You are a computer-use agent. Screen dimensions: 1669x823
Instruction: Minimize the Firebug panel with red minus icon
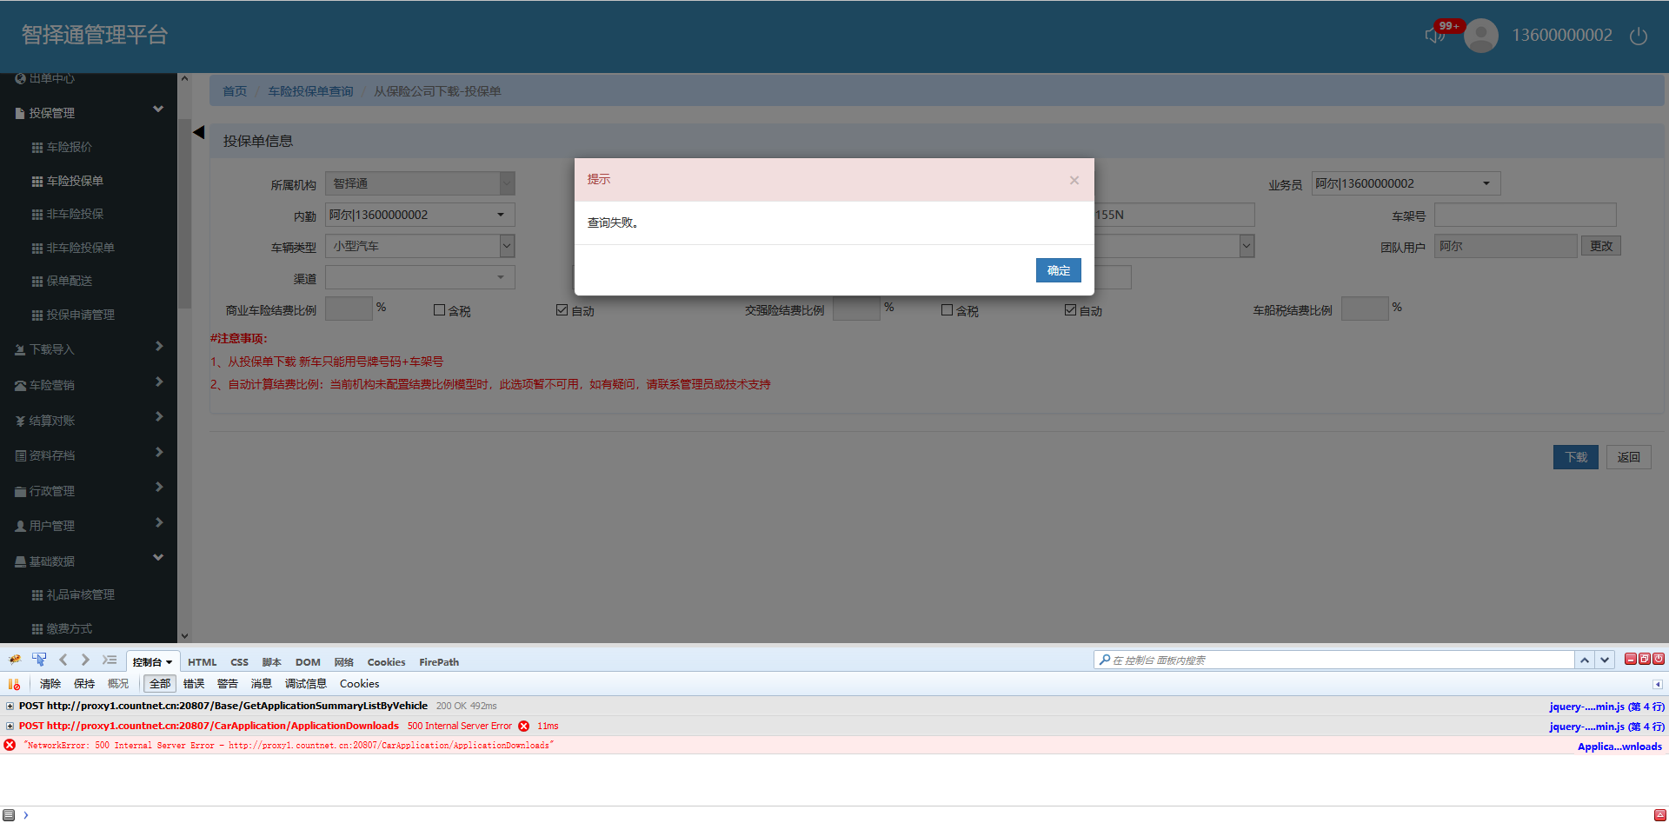[1631, 660]
